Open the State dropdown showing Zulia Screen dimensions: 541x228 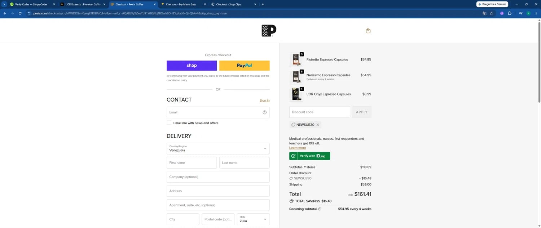tap(253, 219)
